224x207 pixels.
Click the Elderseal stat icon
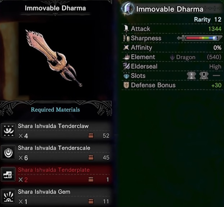tap(126, 66)
